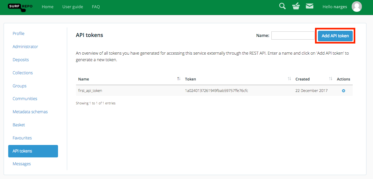Open Profile in the sidebar
The image size is (373, 179).
(x=19, y=33)
